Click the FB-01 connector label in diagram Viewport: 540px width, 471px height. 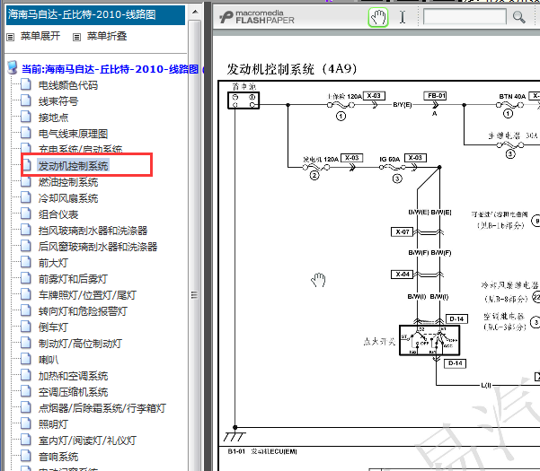pyautogui.click(x=435, y=96)
